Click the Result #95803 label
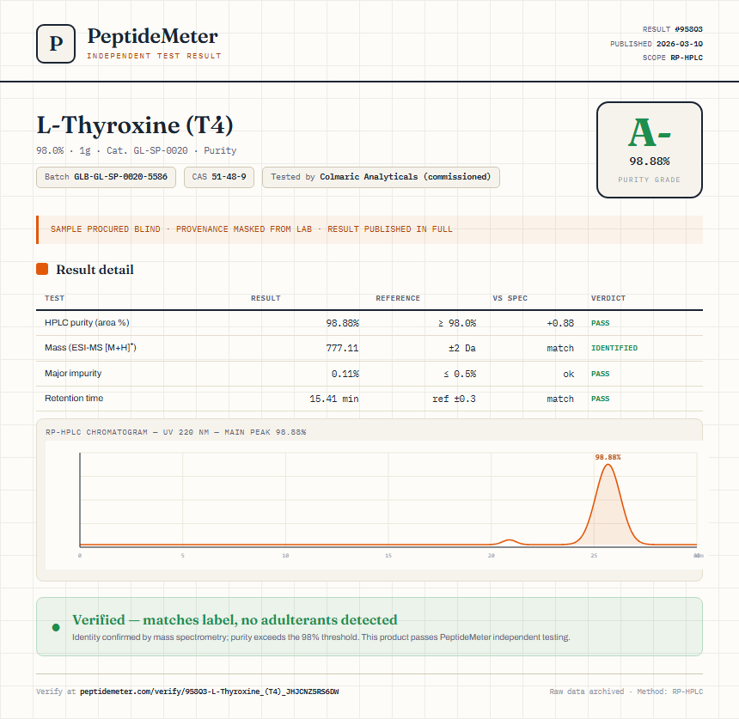Screen dimensions: 739x719 672,29
